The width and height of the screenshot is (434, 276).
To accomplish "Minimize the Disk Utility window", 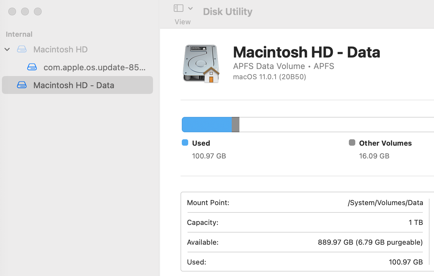I will tap(25, 11).
